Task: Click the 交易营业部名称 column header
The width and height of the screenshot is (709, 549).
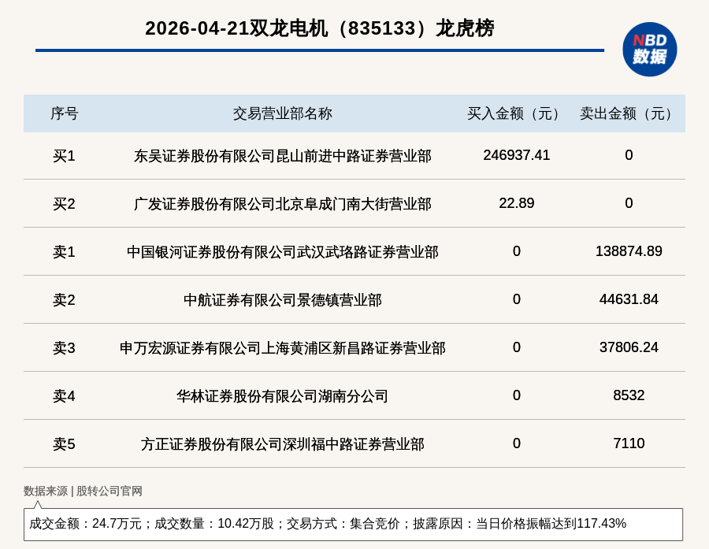Action: point(282,113)
